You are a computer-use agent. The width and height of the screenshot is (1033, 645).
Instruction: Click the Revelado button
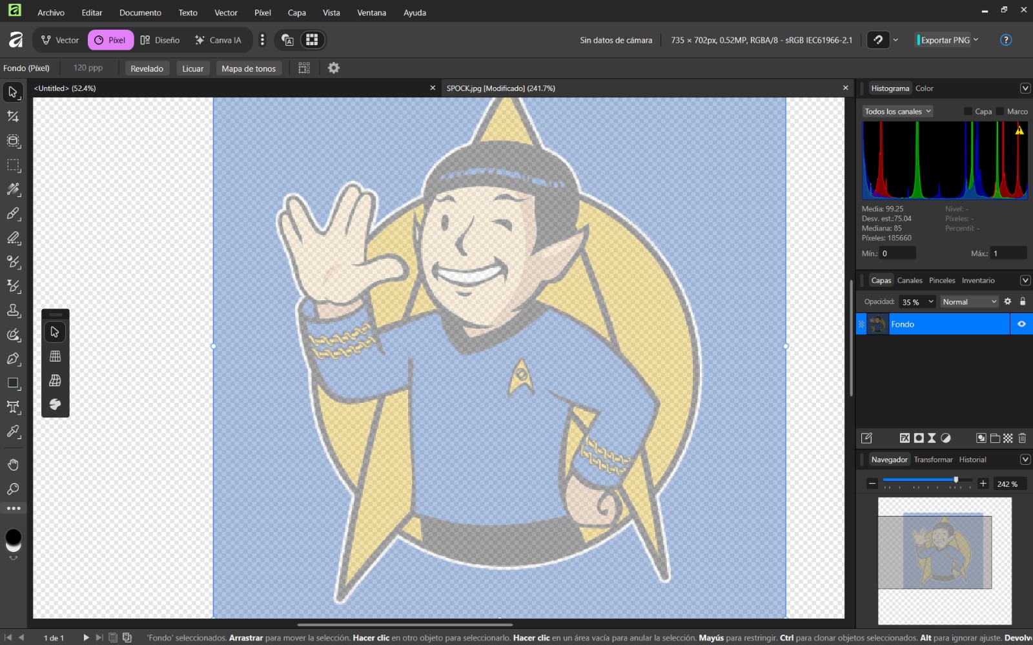tap(147, 68)
